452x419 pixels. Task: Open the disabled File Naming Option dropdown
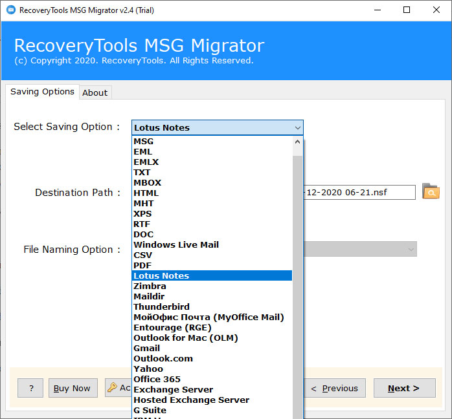point(360,249)
